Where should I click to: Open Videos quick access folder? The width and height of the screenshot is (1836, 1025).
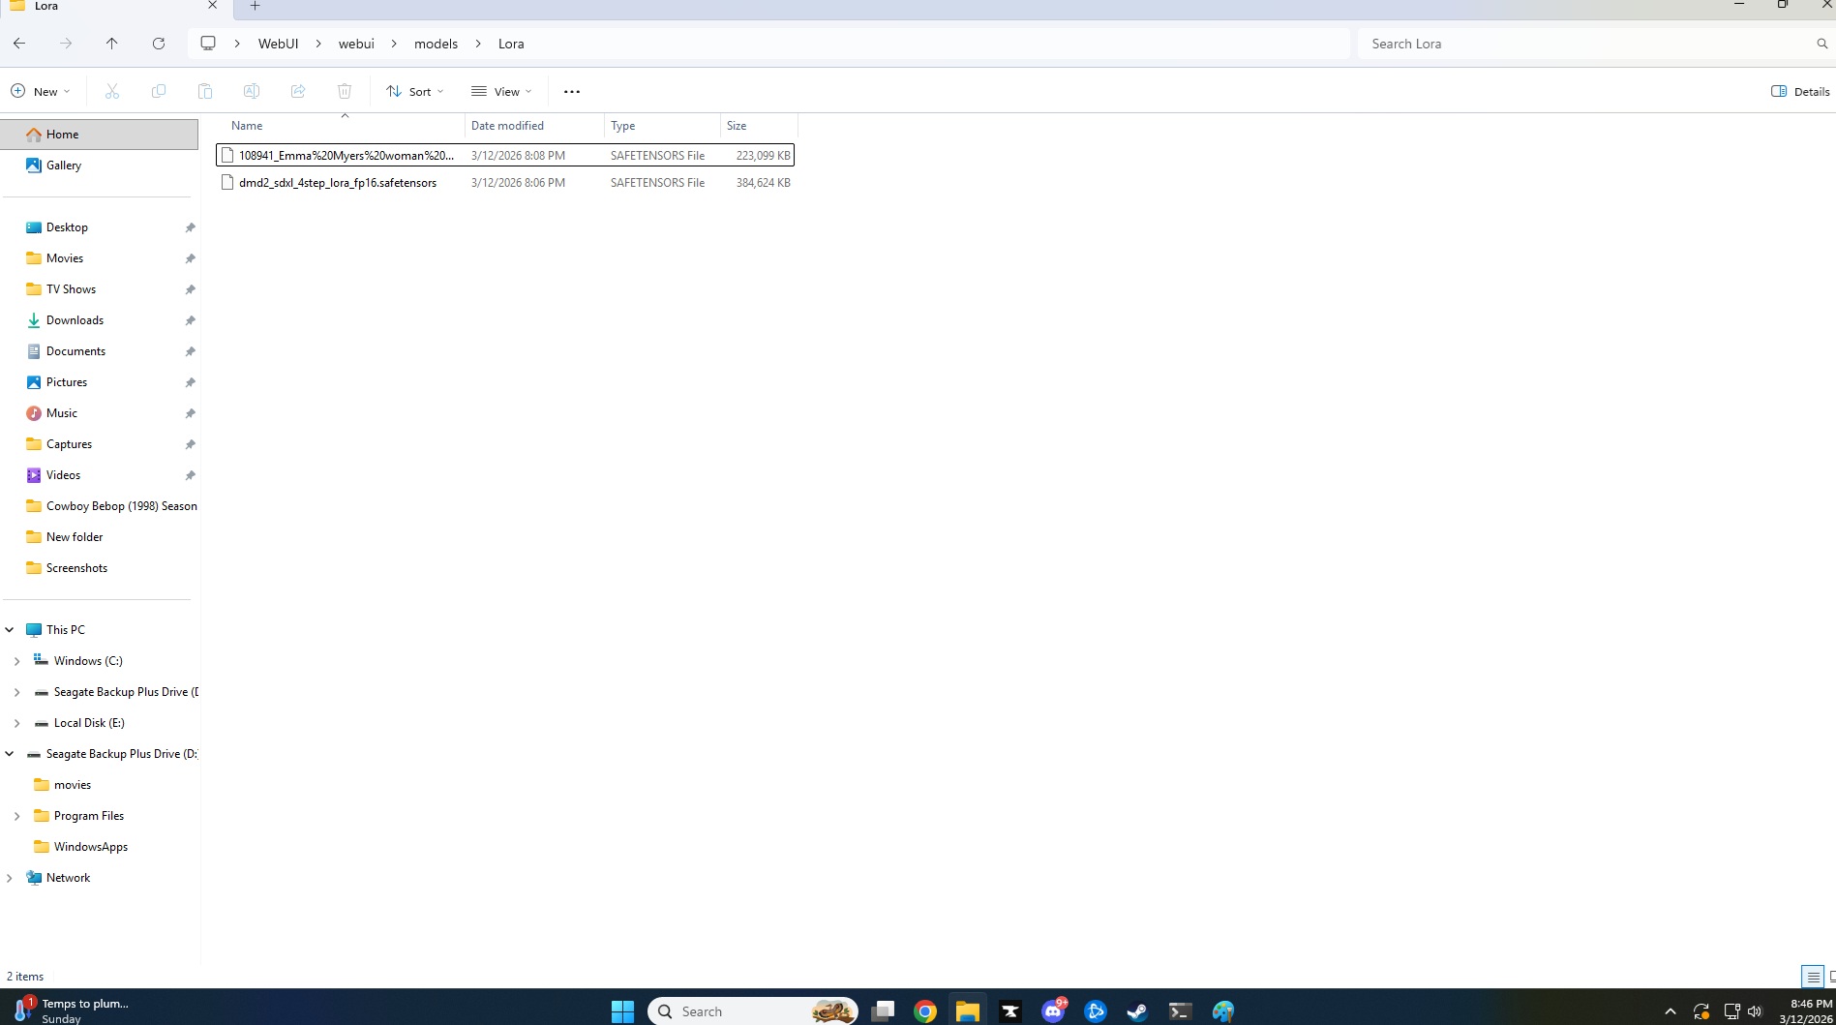click(x=99, y=475)
